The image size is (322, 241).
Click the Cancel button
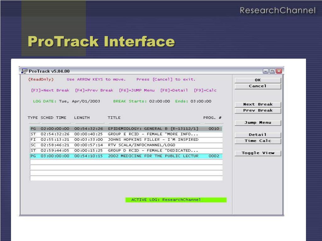click(x=258, y=86)
